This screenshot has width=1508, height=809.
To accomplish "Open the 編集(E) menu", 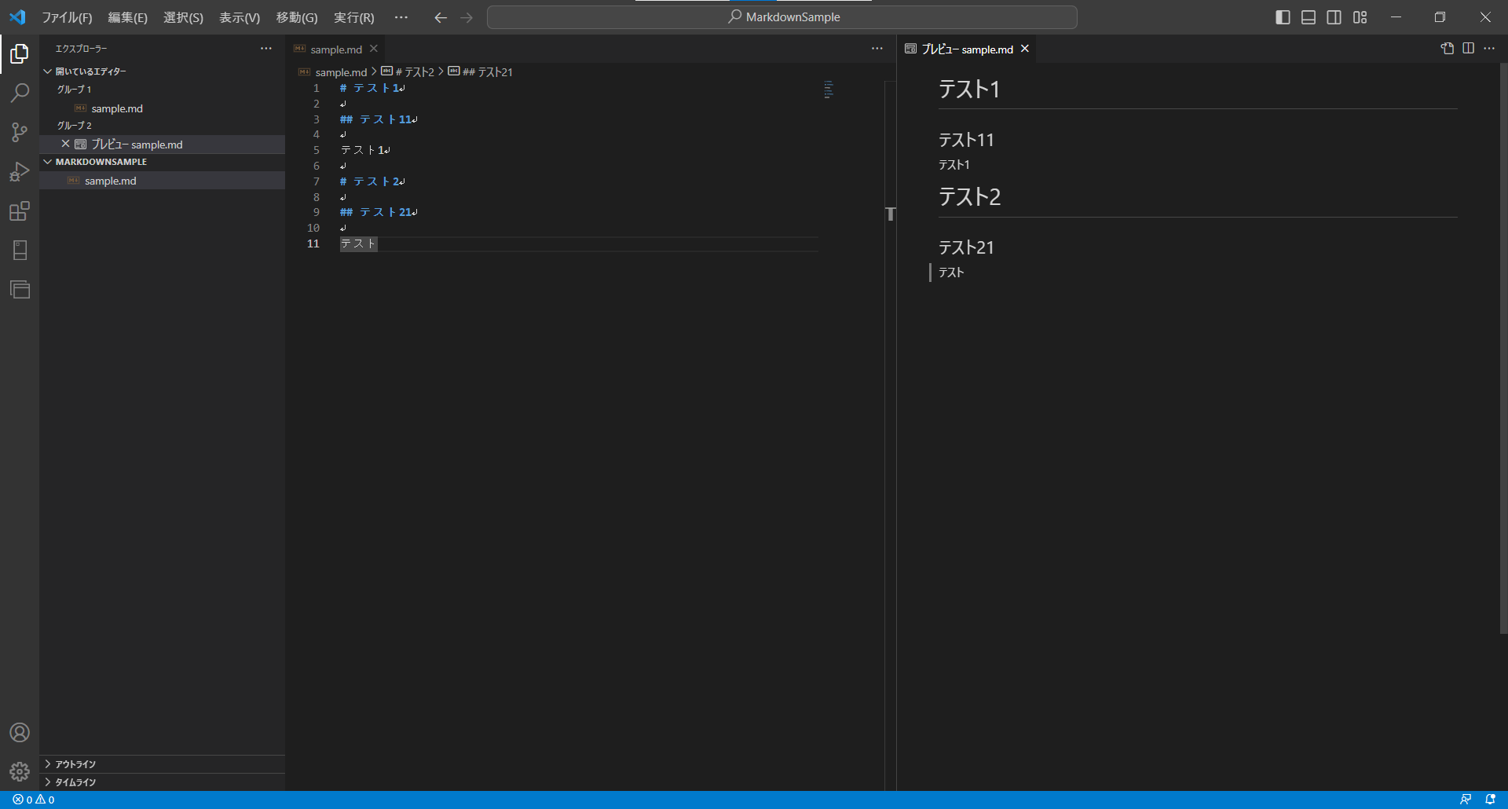I will [127, 17].
